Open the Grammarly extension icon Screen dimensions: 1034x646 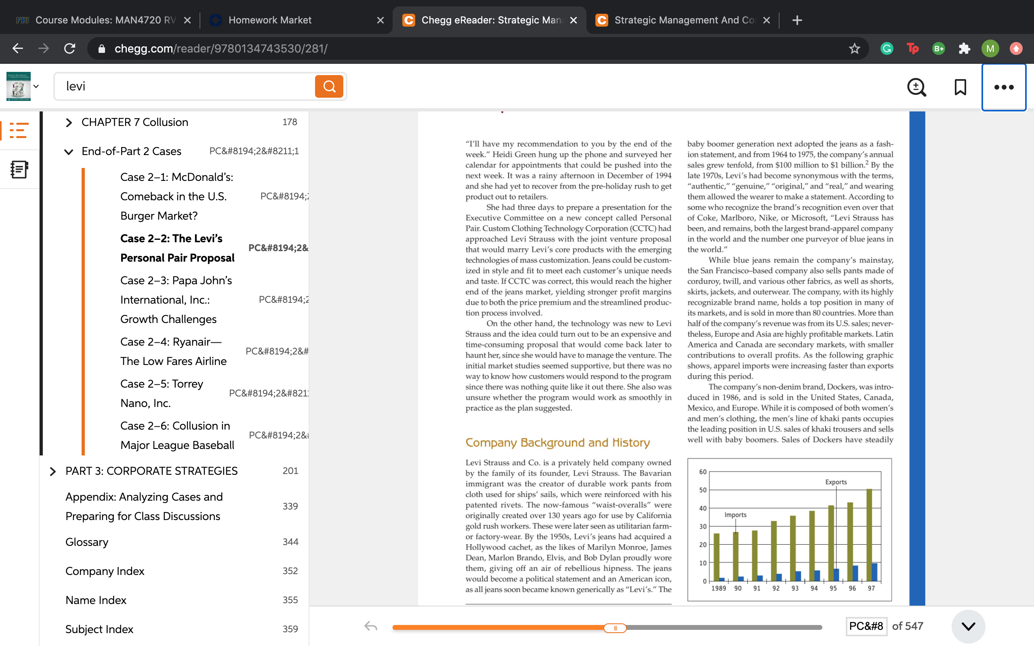pyautogui.click(x=887, y=49)
